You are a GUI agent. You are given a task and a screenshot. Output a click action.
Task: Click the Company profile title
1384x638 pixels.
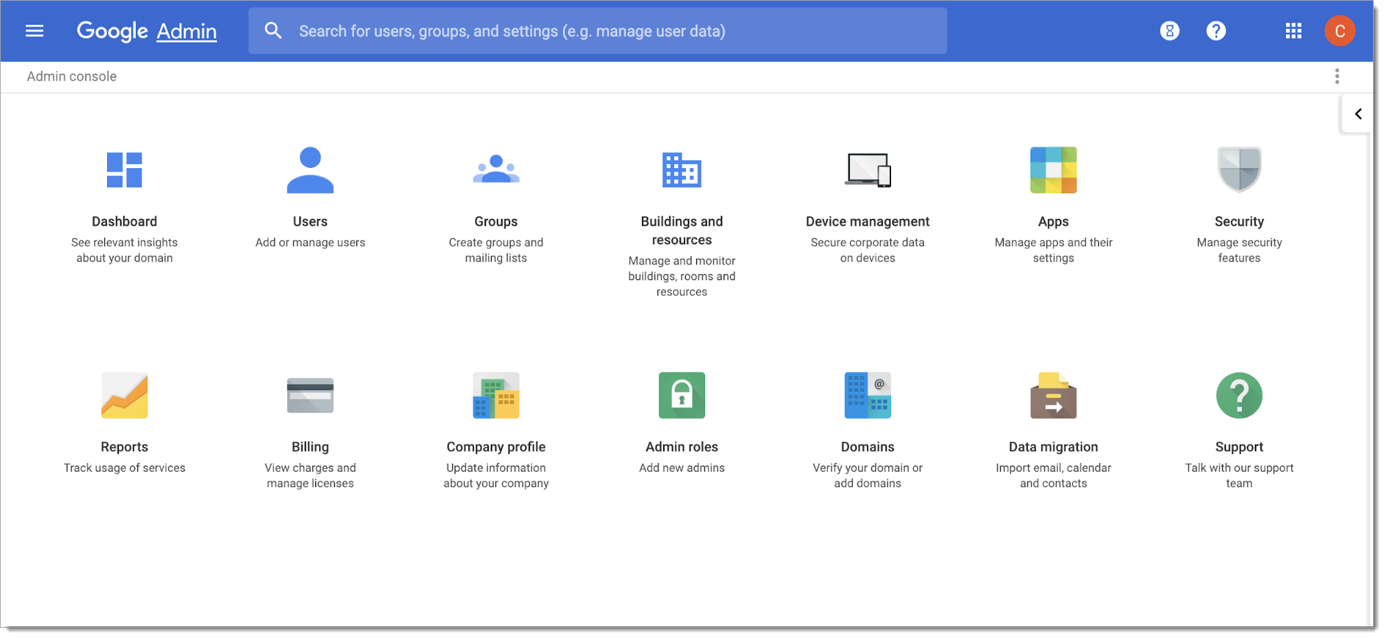pyautogui.click(x=496, y=447)
